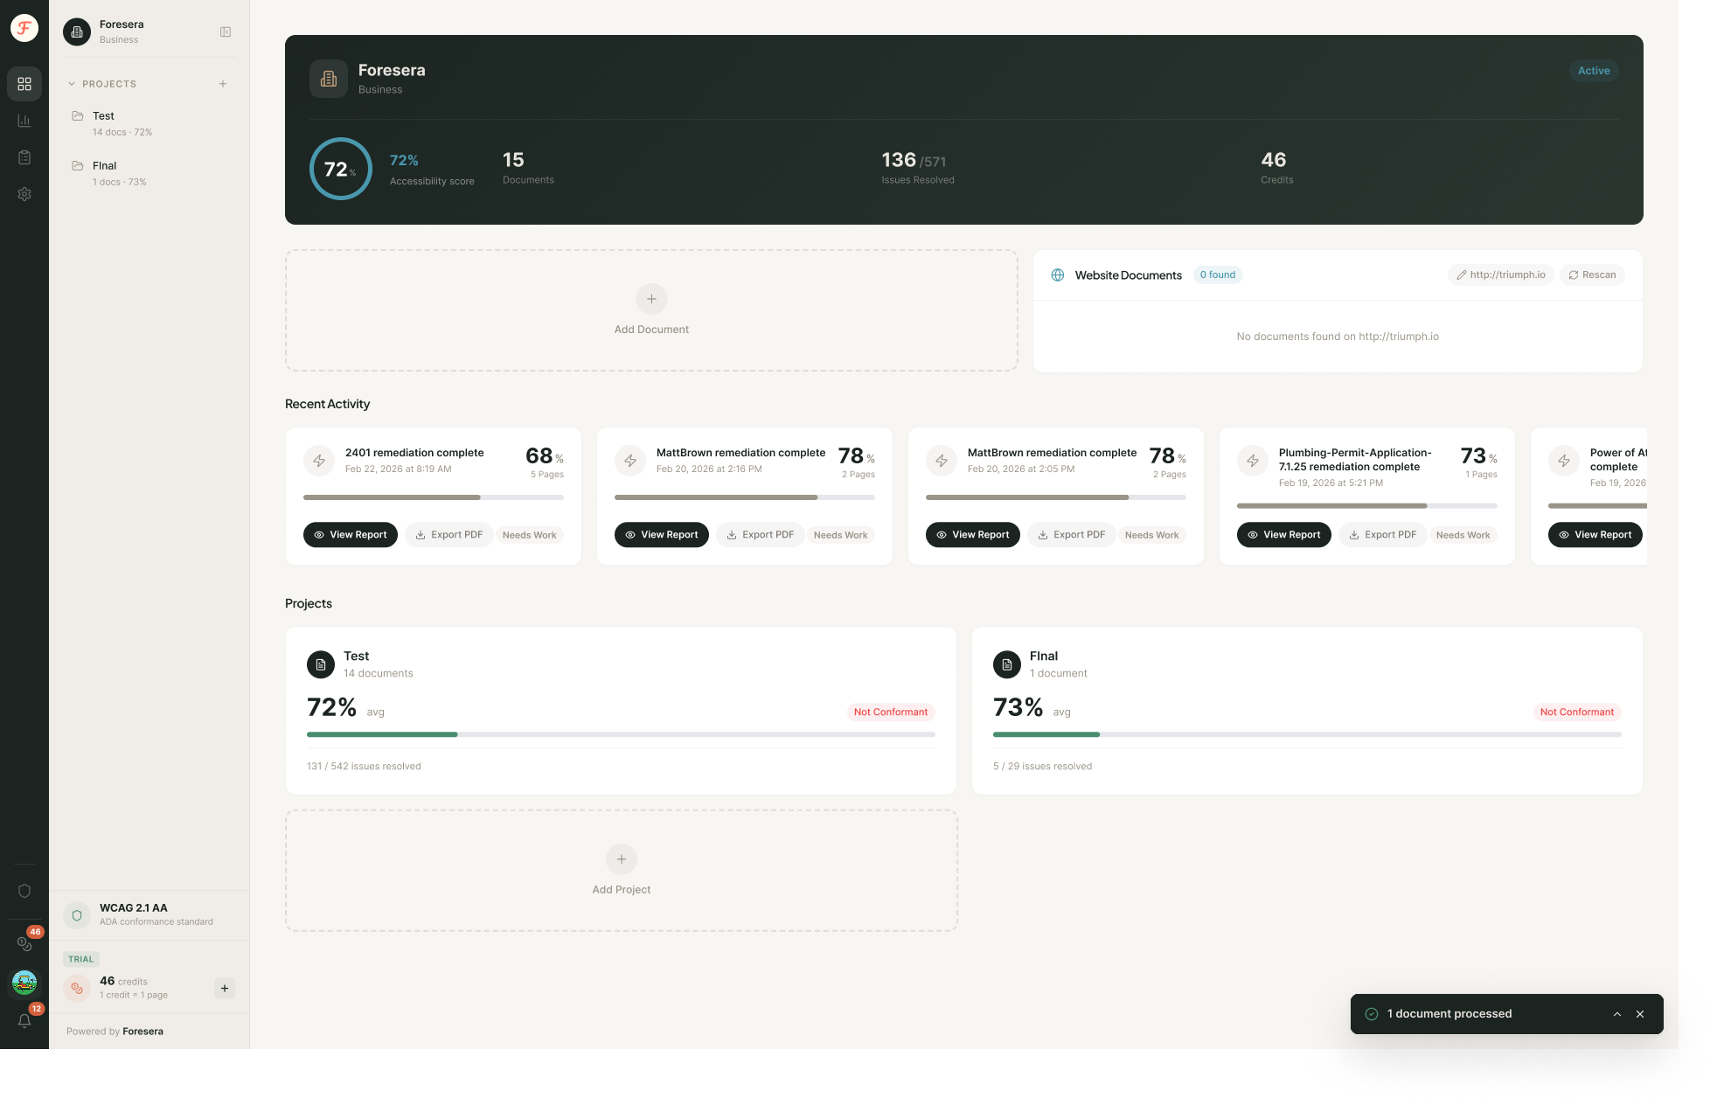
Task: Expand the document processed notification chevron
Action: tap(1616, 1014)
